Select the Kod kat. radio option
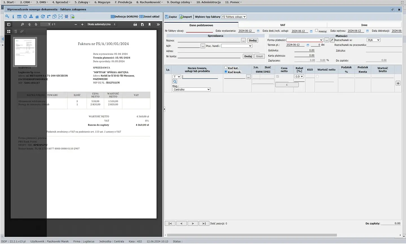 pyautogui.click(x=226, y=68)
